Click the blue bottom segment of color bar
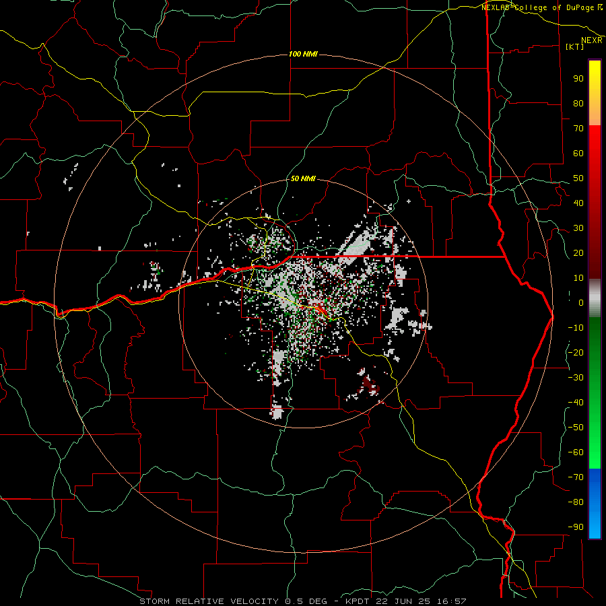606x606 pixels. (595, 504)
